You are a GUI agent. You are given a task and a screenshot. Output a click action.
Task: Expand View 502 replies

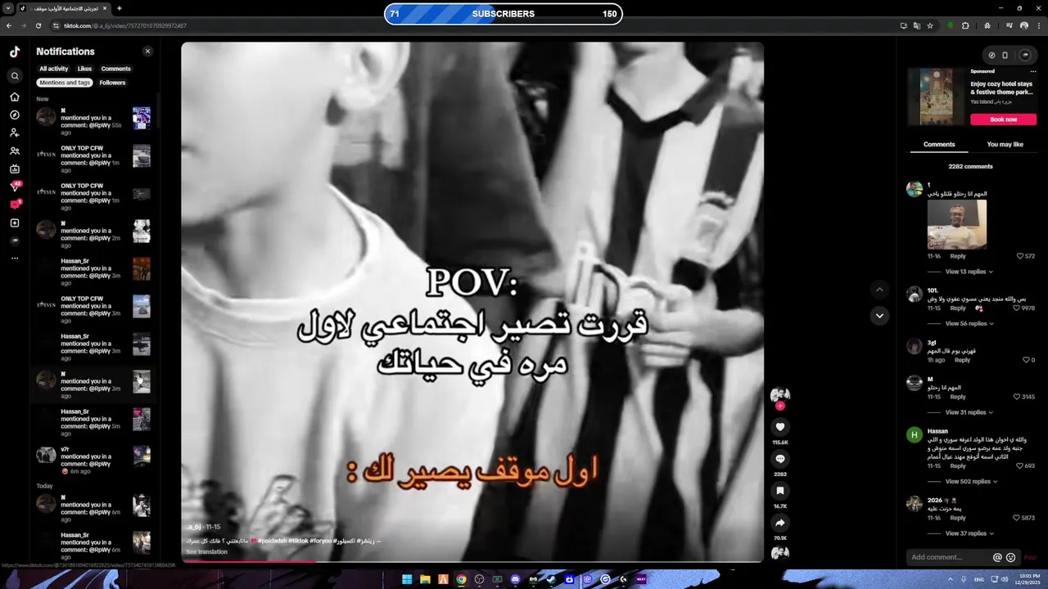(x=971, y=482)
